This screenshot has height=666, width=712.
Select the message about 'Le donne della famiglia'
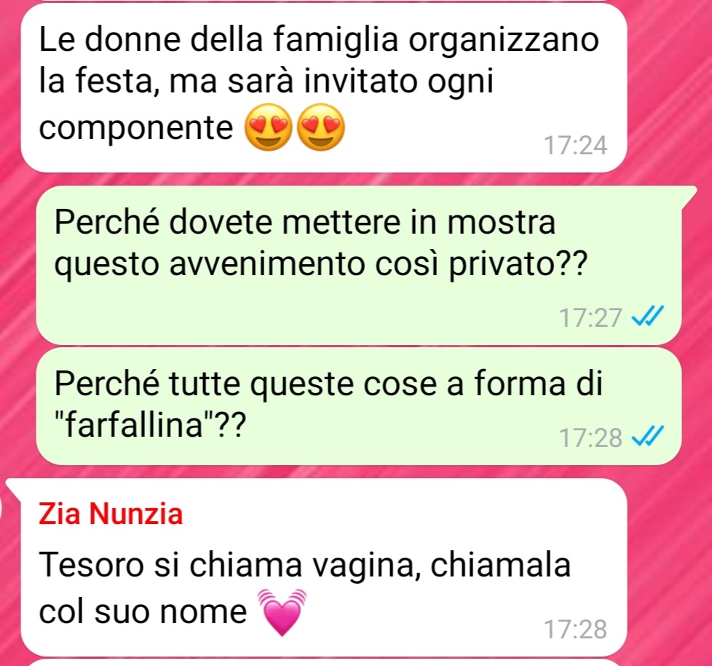pyautogui.click(x=324, y=87)
